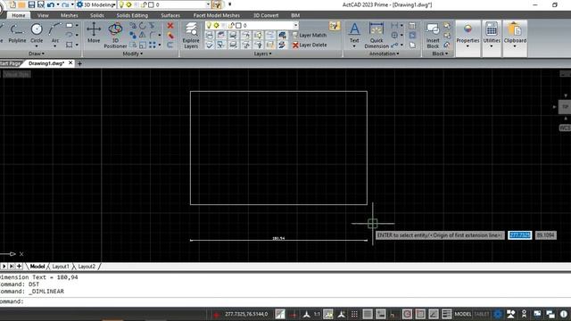Image resolution: width=571 pixels, height=321 pixels.
Task: Switch to the Solids Editing ribbon tab
Action: click(x=132, y=15)
